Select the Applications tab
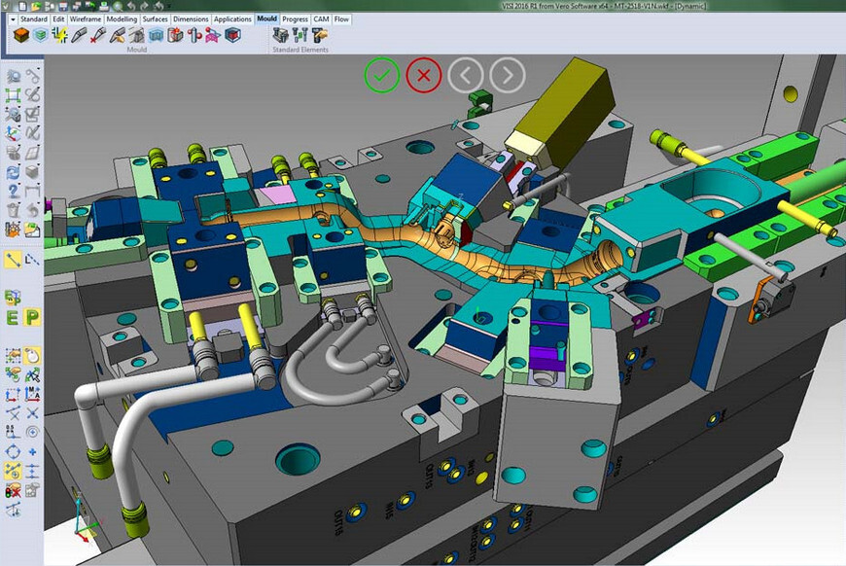Screen dimensions: 846x566 pos(232,18)
